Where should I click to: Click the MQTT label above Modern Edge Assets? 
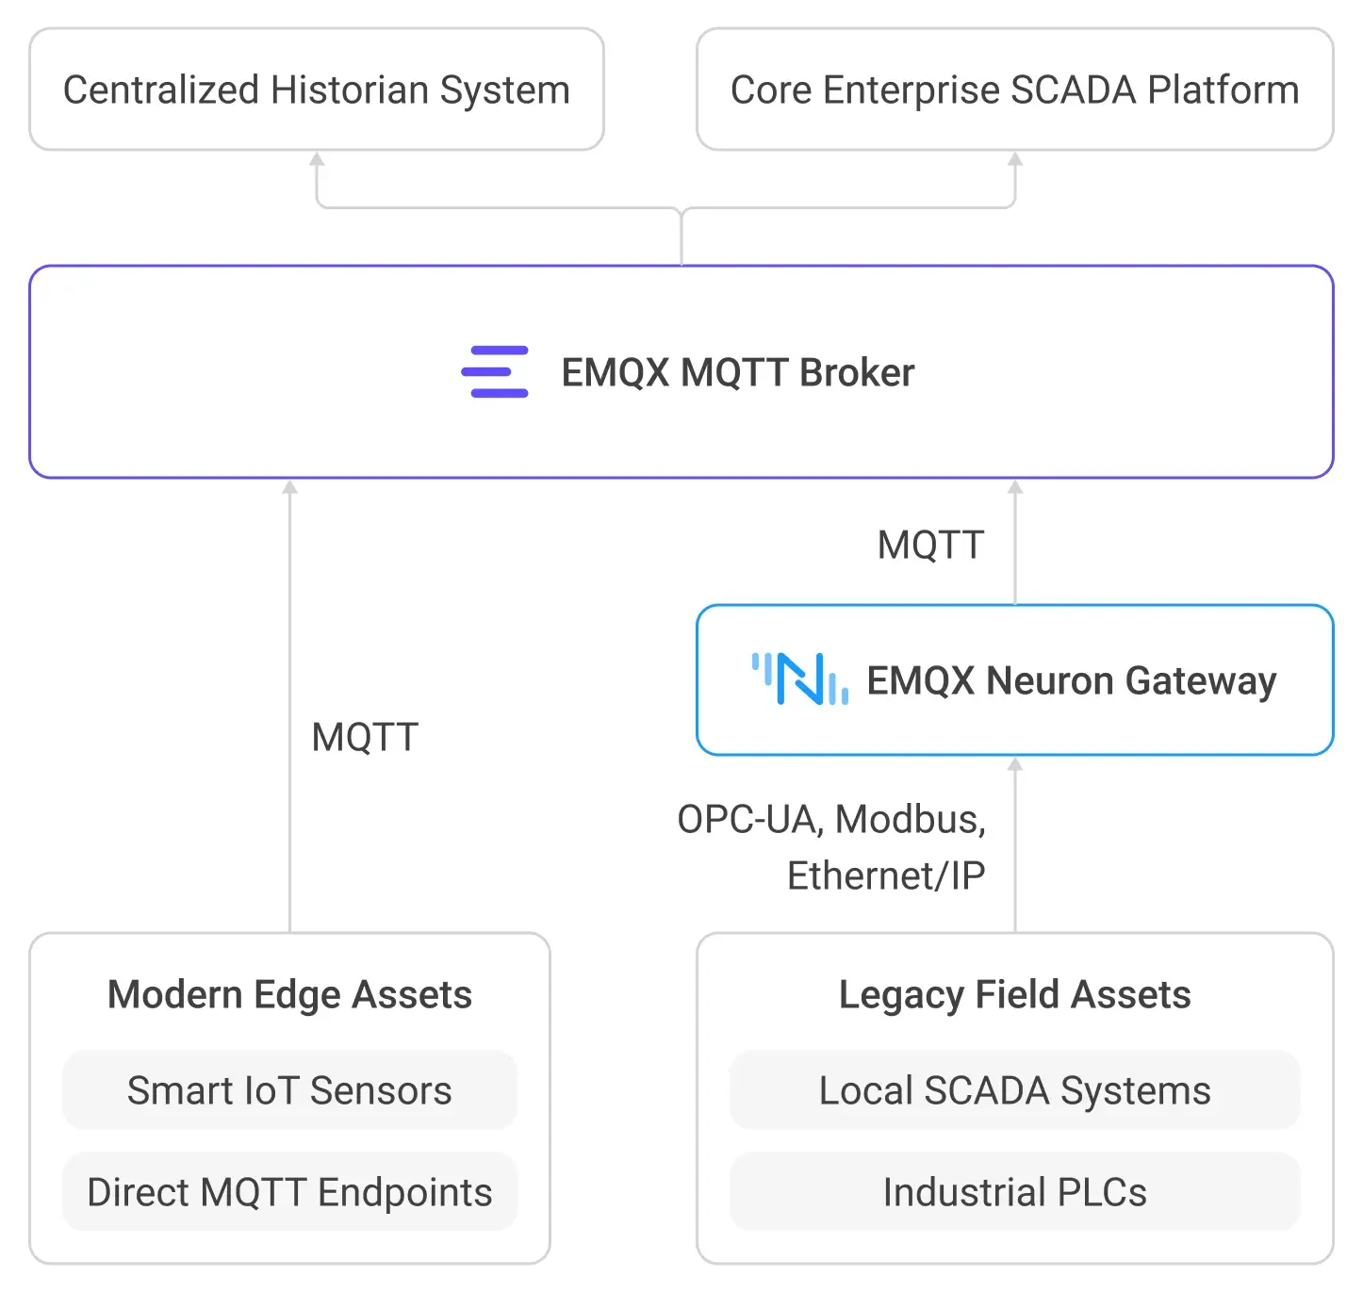point(366,737)
